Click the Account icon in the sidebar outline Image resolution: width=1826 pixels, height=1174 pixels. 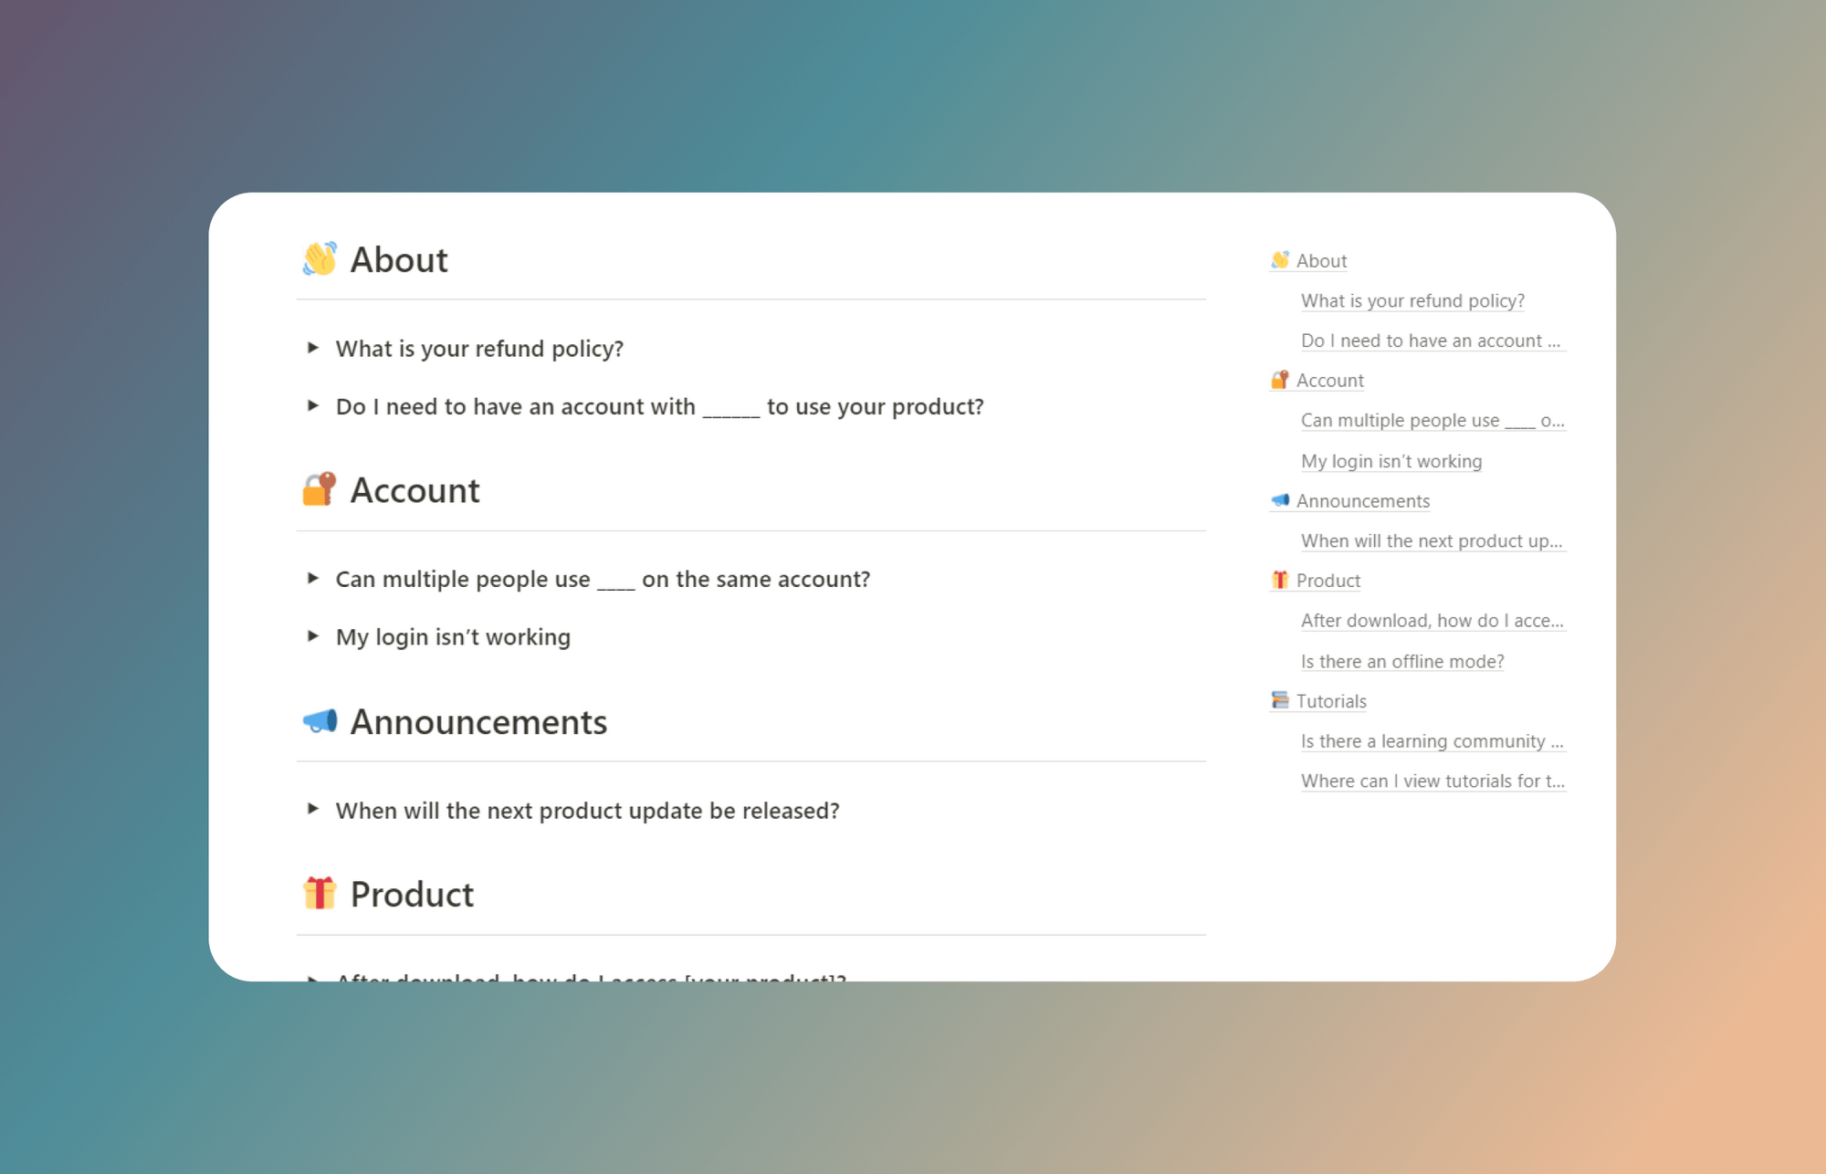tap(1278, 380)
